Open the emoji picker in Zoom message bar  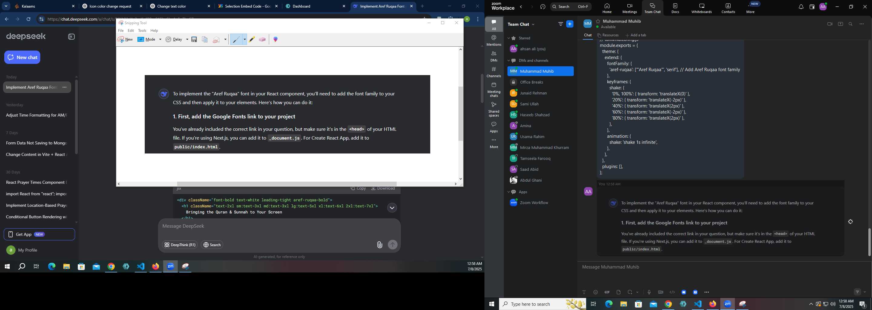596,292
